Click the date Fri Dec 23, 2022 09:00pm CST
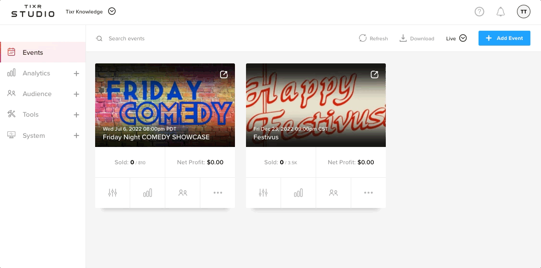Screen dimensions: 541x268 pyautogui.click(x=290, y=129)
